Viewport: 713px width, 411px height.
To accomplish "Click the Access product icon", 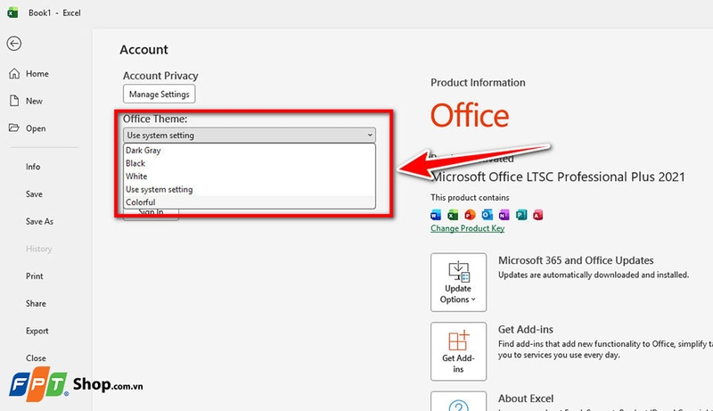I will click(x=538, y=215).
